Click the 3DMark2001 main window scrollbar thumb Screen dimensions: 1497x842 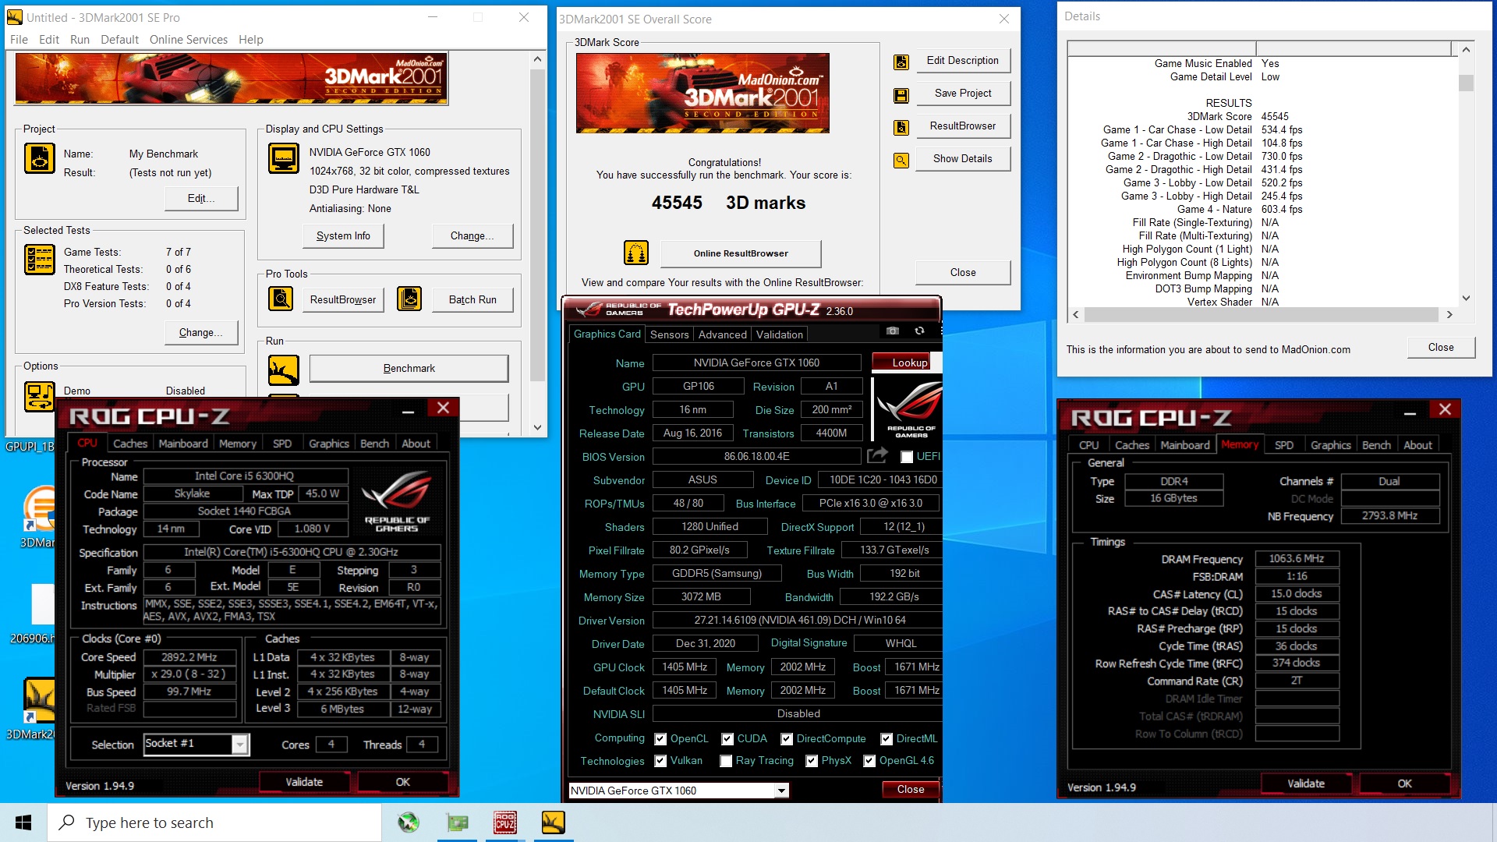(x=537, y=226)
